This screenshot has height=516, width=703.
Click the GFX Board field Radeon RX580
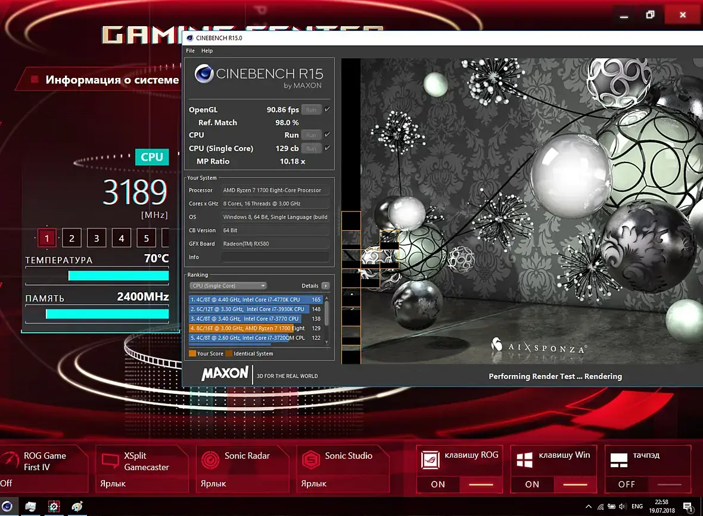click(275, 243)
